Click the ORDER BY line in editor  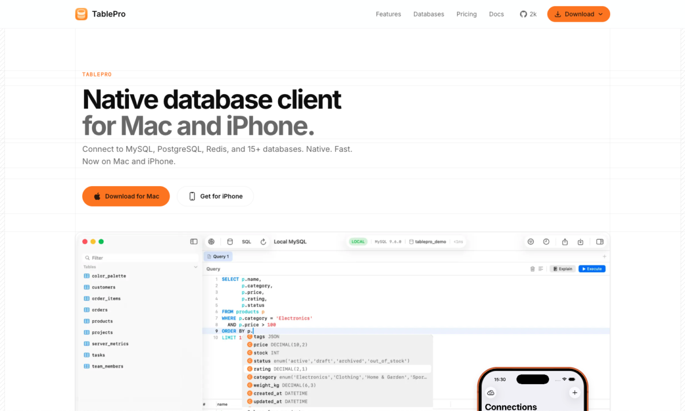coord(406,331)
